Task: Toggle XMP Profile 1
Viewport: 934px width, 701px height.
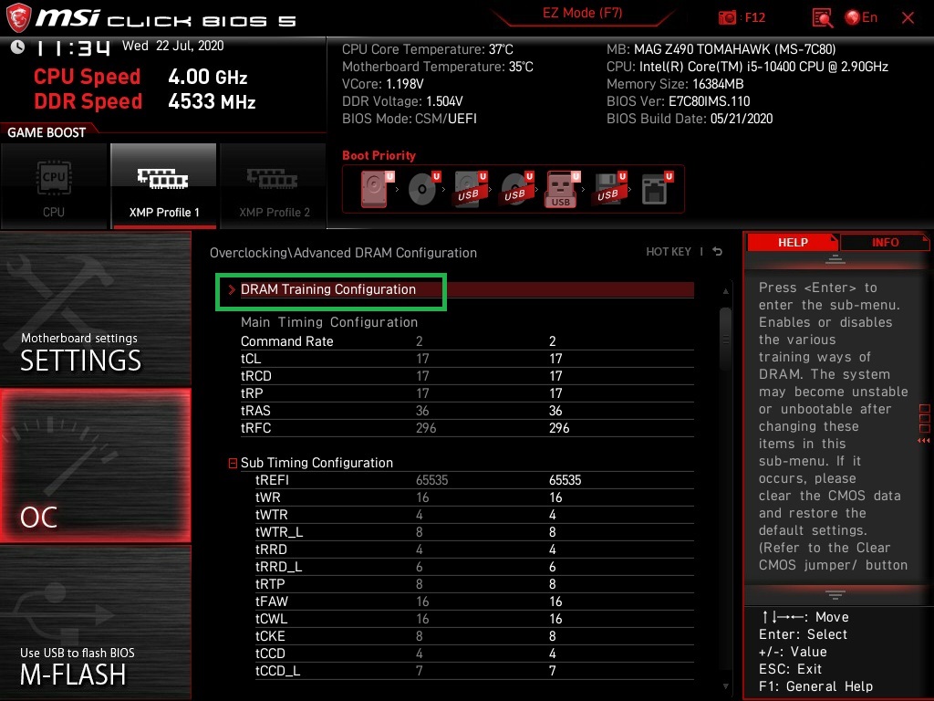Action: (x=164, y=186)
